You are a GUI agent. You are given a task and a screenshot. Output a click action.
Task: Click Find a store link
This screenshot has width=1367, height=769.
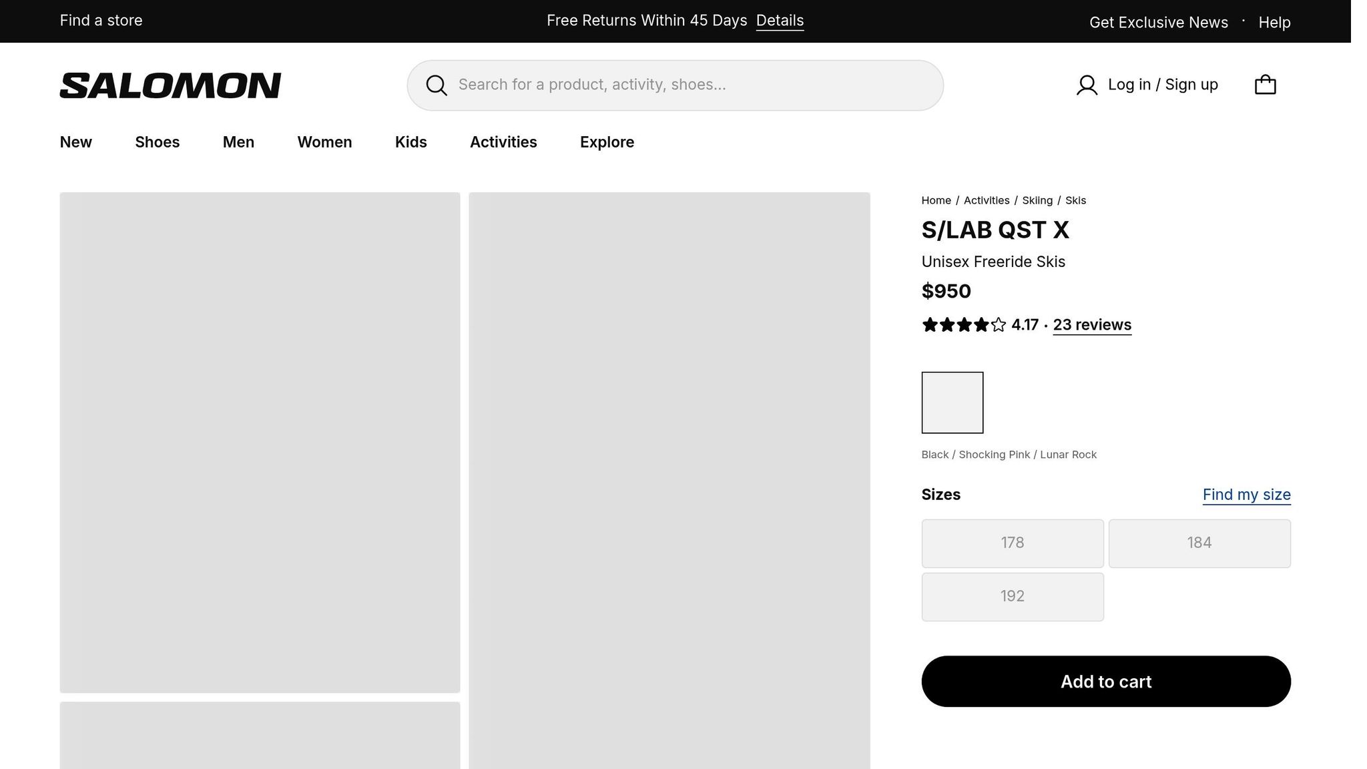[101, 21]
